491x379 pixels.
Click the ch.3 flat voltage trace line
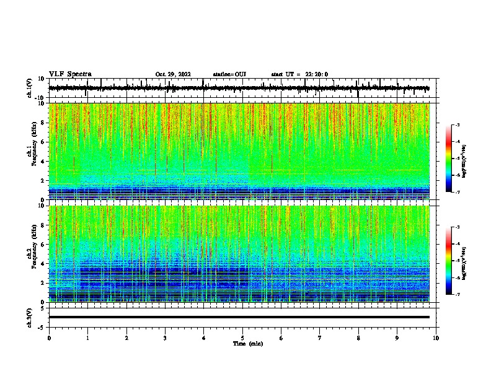click(239, 317)
